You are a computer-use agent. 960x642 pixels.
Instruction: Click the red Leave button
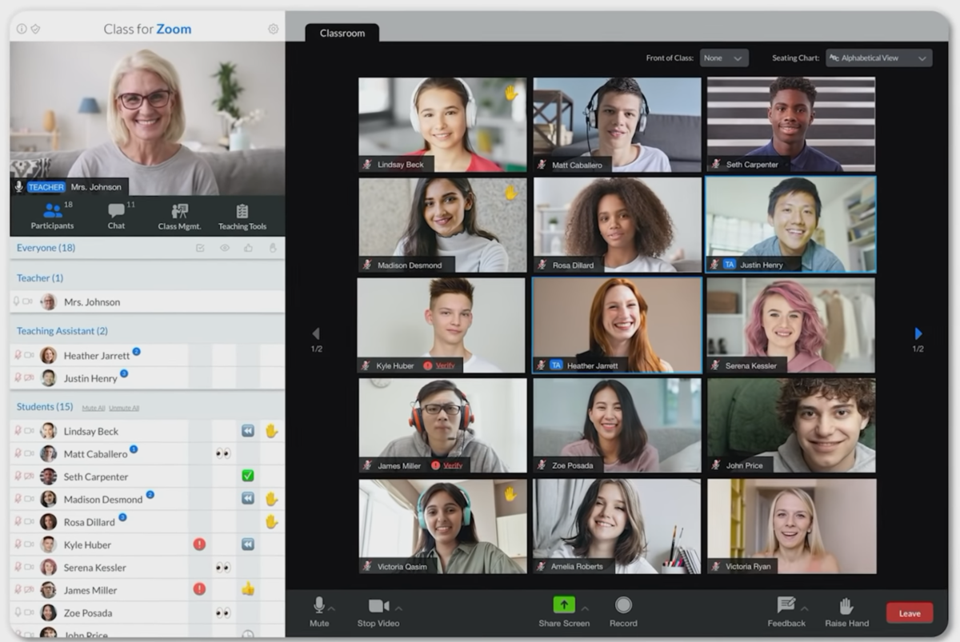[910, 613]
